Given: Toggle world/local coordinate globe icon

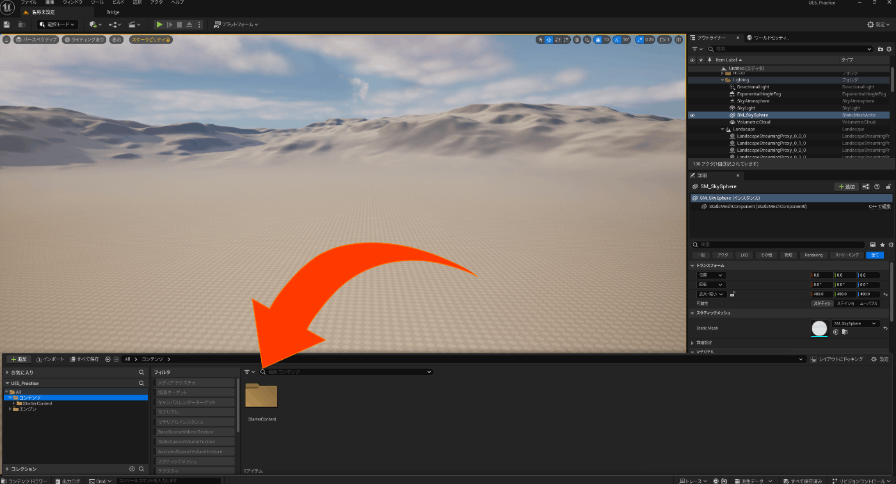Looking at the screenshot, I should [577, 40].
